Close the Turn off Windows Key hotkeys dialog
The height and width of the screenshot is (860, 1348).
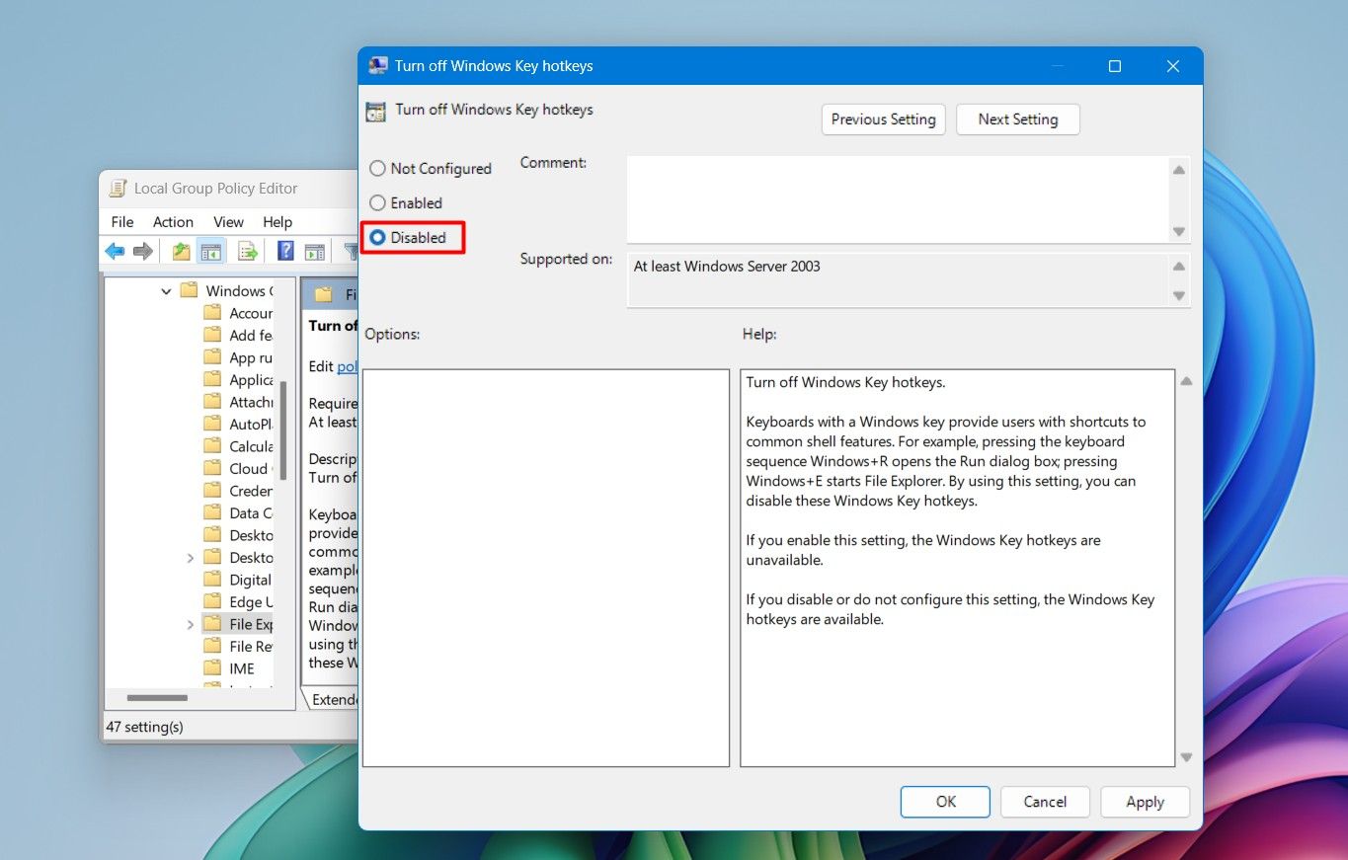tap(1173, 66)
